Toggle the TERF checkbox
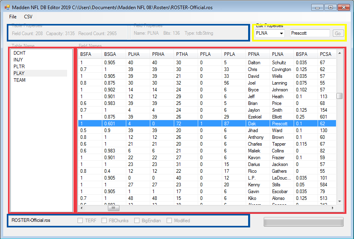 click(x=80, y=221)
